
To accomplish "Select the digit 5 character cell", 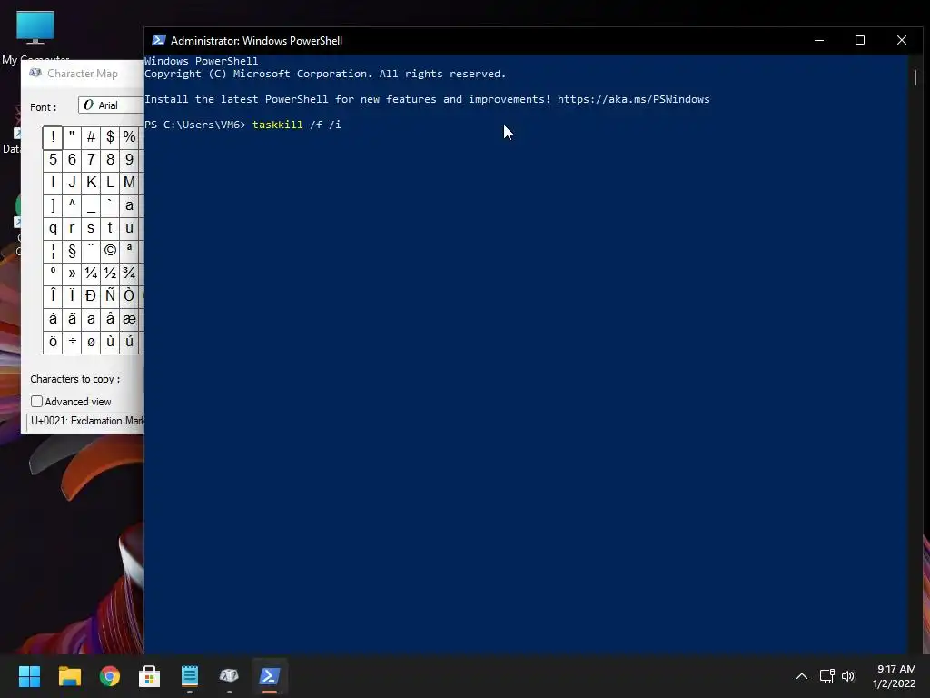I will point(53,160).
